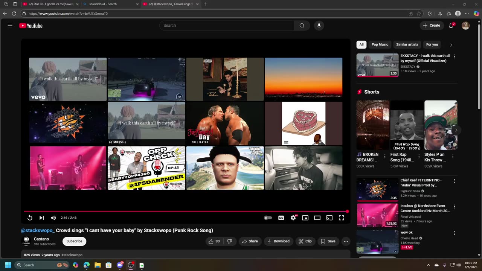Toggle the autoplay switch
The image size is (482, 271).
pos(268,218)
